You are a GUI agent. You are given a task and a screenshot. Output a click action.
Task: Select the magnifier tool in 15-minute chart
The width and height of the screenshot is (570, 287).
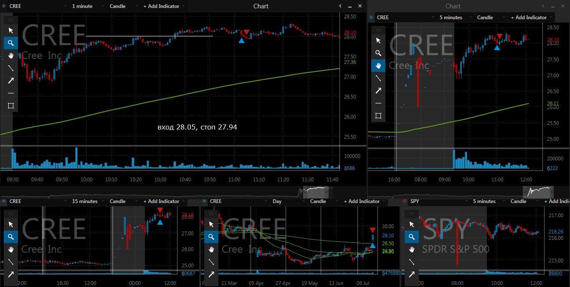click(x=11, y=237)
